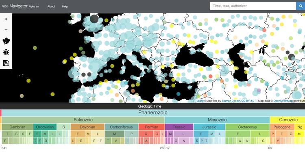Select Neogene epoch M (Miocene)
The height and width of the screenshot is (152, 305).
coord(299,134)
